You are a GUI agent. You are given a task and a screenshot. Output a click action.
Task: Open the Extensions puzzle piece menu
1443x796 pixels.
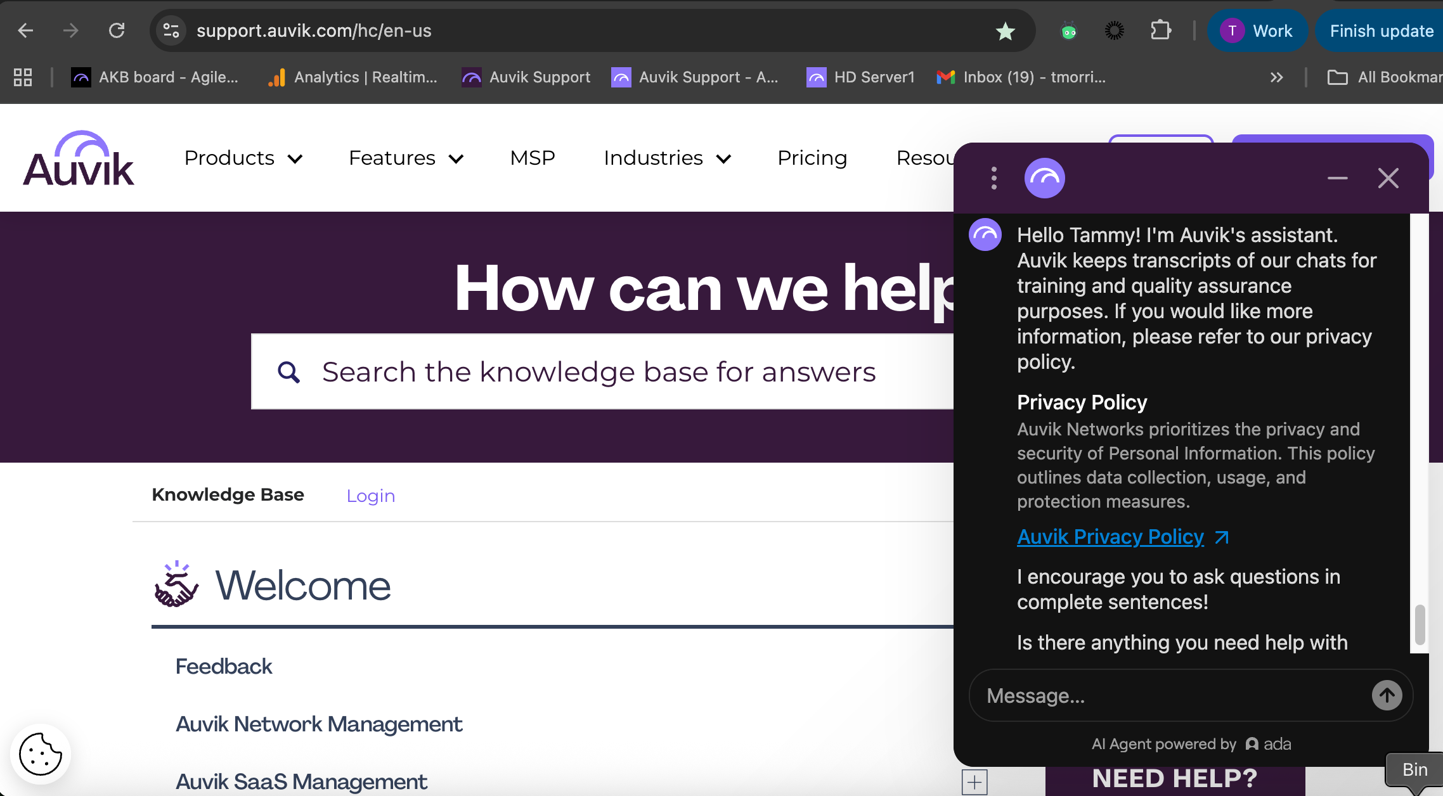(1160, 30)
